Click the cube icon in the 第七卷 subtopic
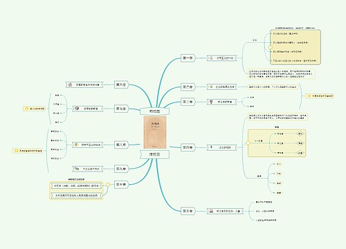 click(x=77, y=108)
